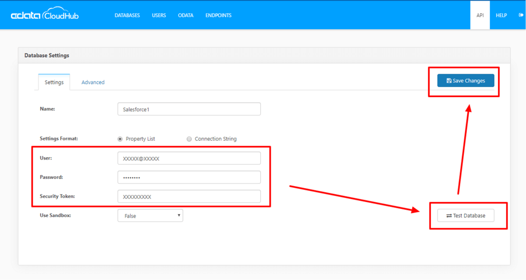Switch to the API page
Screen dimensions: 526x280
pos(480,15)
